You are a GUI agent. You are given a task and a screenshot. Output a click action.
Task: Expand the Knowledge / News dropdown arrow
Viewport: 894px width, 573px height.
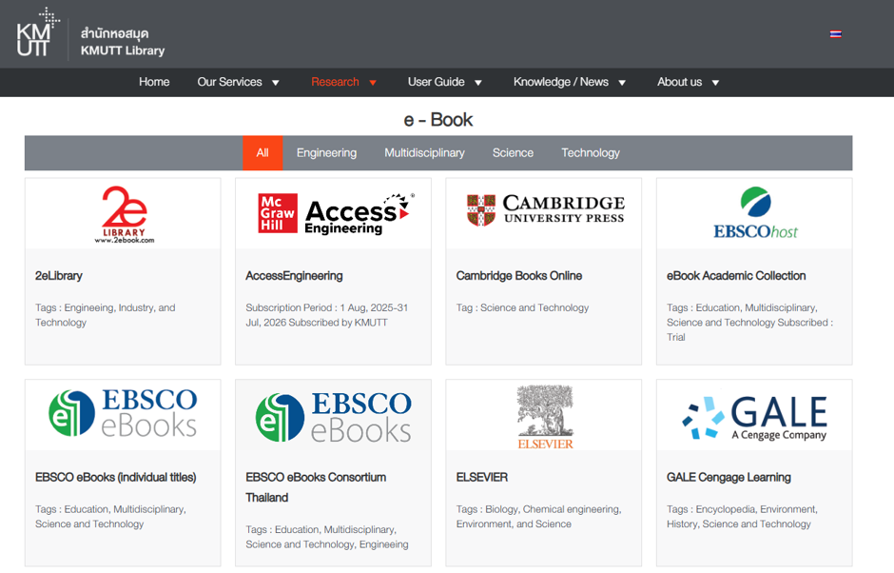tap(622, 83)
